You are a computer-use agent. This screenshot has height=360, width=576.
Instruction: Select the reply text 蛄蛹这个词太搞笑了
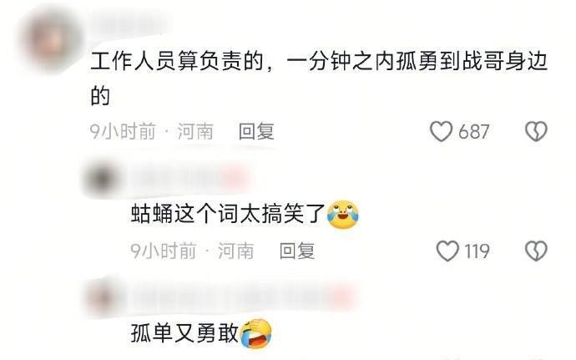[229, 215]
